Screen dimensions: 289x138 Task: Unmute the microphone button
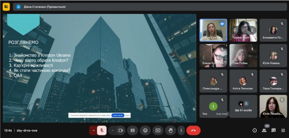pos(102,130)
